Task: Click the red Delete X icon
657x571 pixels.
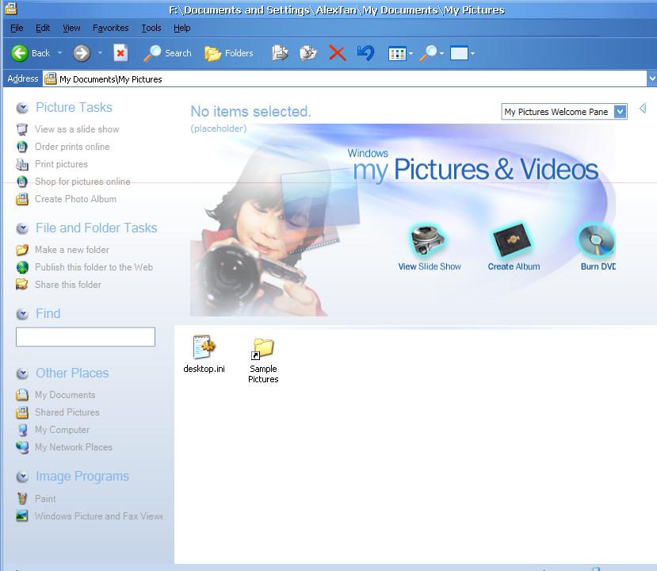Action: pos(338,53)
